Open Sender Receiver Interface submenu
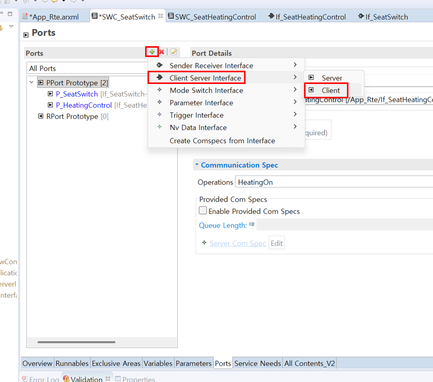433x382 pixels. (x=211, y=65)
